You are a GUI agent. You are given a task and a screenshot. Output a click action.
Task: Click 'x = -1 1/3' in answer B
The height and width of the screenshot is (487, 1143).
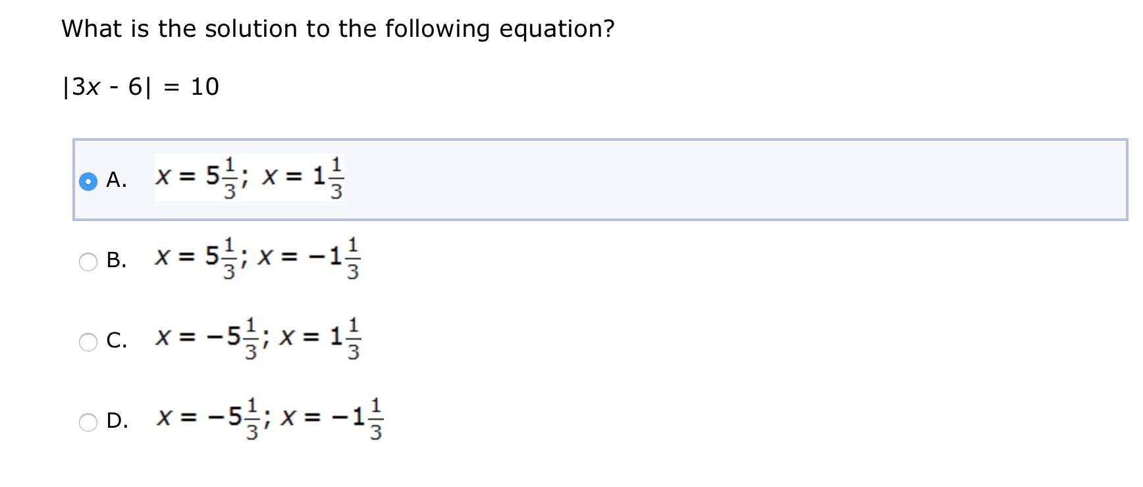click(309, 258)
